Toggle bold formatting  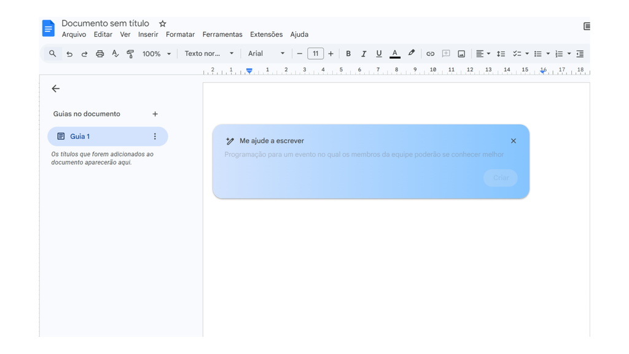348,53
